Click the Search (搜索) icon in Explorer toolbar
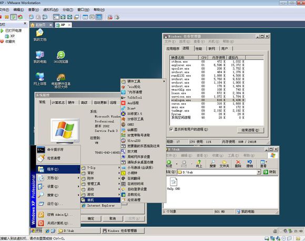Screen dimensions: 305x241 [212, 164]
